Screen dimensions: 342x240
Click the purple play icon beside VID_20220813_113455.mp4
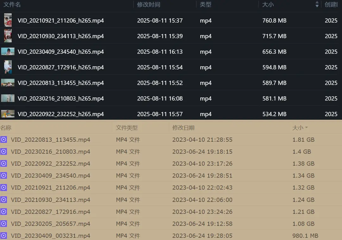pos(3,140)
